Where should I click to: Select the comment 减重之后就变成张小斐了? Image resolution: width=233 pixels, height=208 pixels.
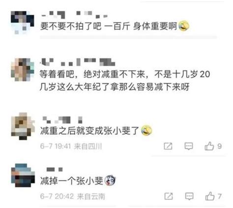[x=90, y=130]
